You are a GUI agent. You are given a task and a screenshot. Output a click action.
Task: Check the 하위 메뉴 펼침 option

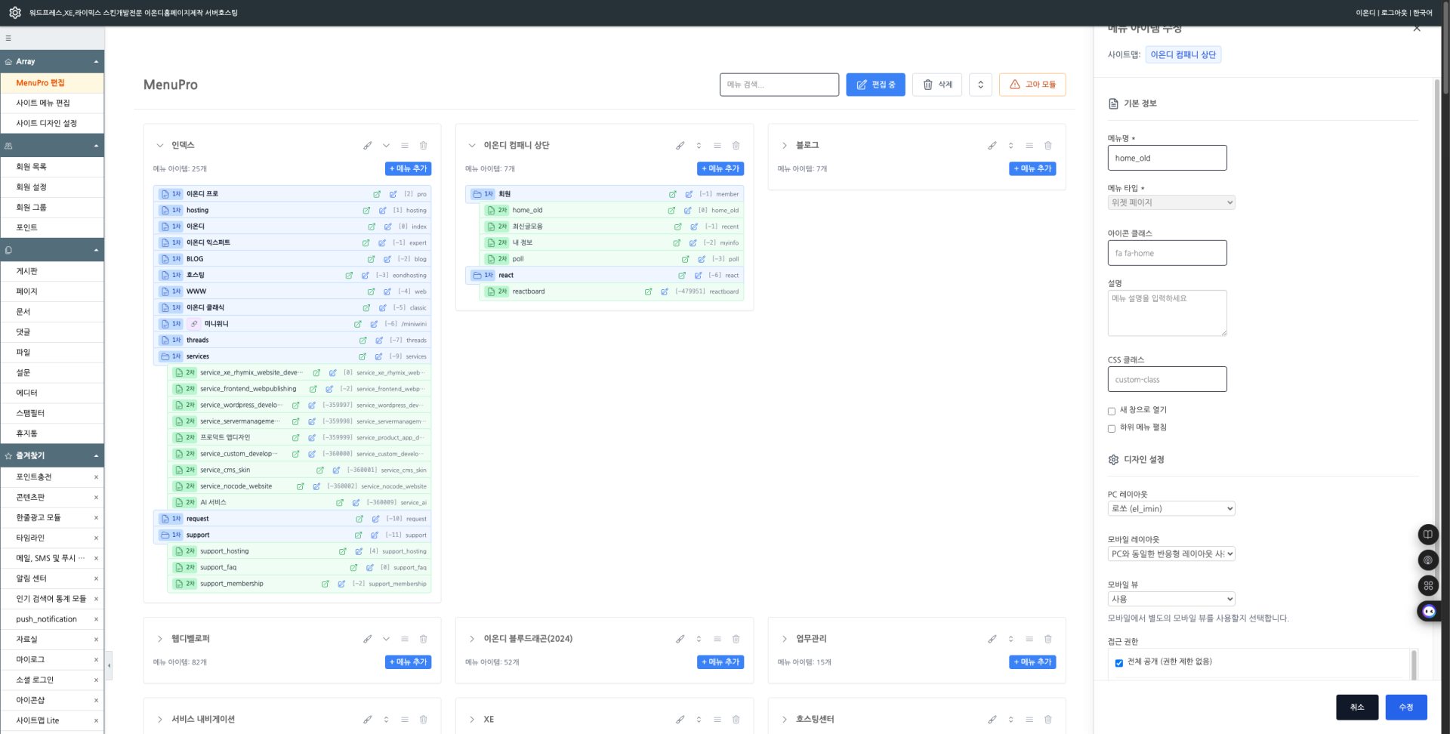click(1112, 428)
